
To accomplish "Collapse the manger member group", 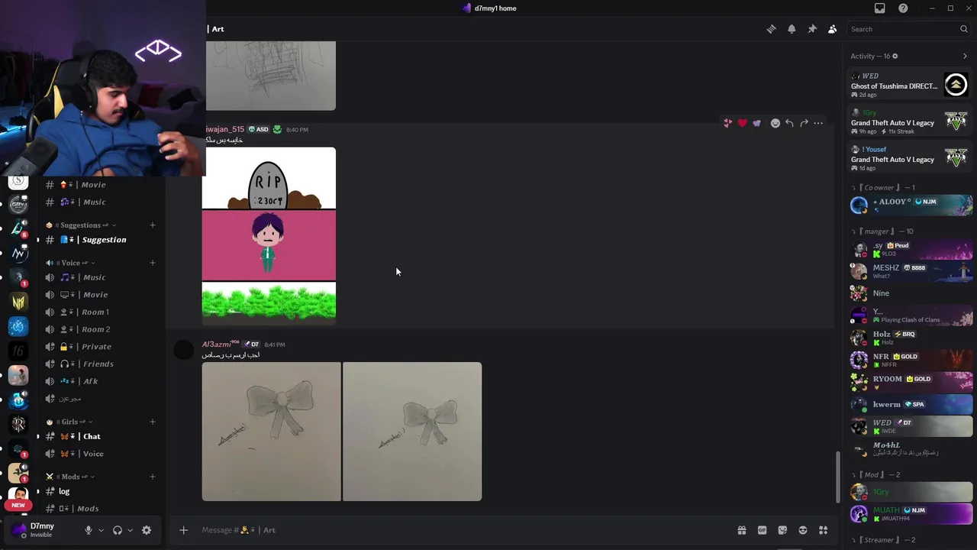I will (883, 231).
